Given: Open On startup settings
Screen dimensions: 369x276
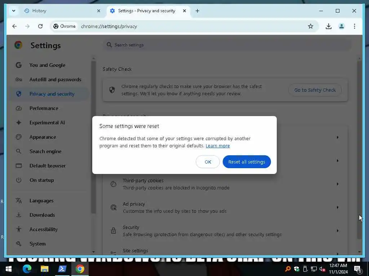Looking at the screenshot, I should [x=49, y=180].
